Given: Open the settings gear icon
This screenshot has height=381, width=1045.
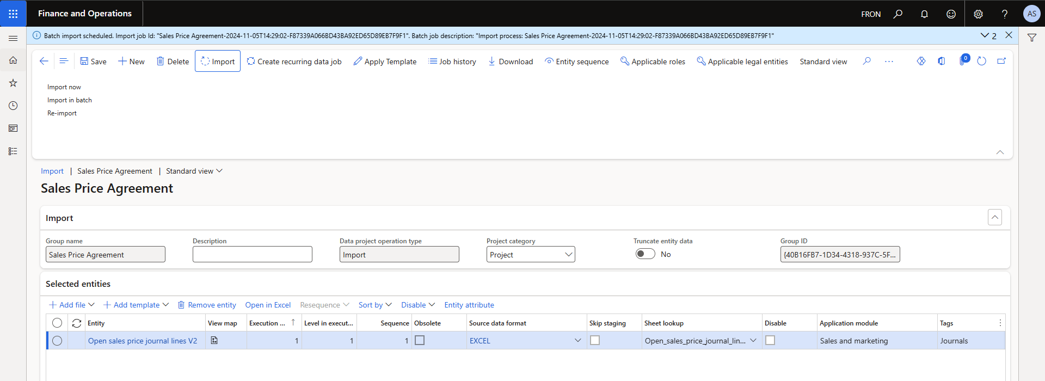Looking at the screenshot, I should point(978,14).
